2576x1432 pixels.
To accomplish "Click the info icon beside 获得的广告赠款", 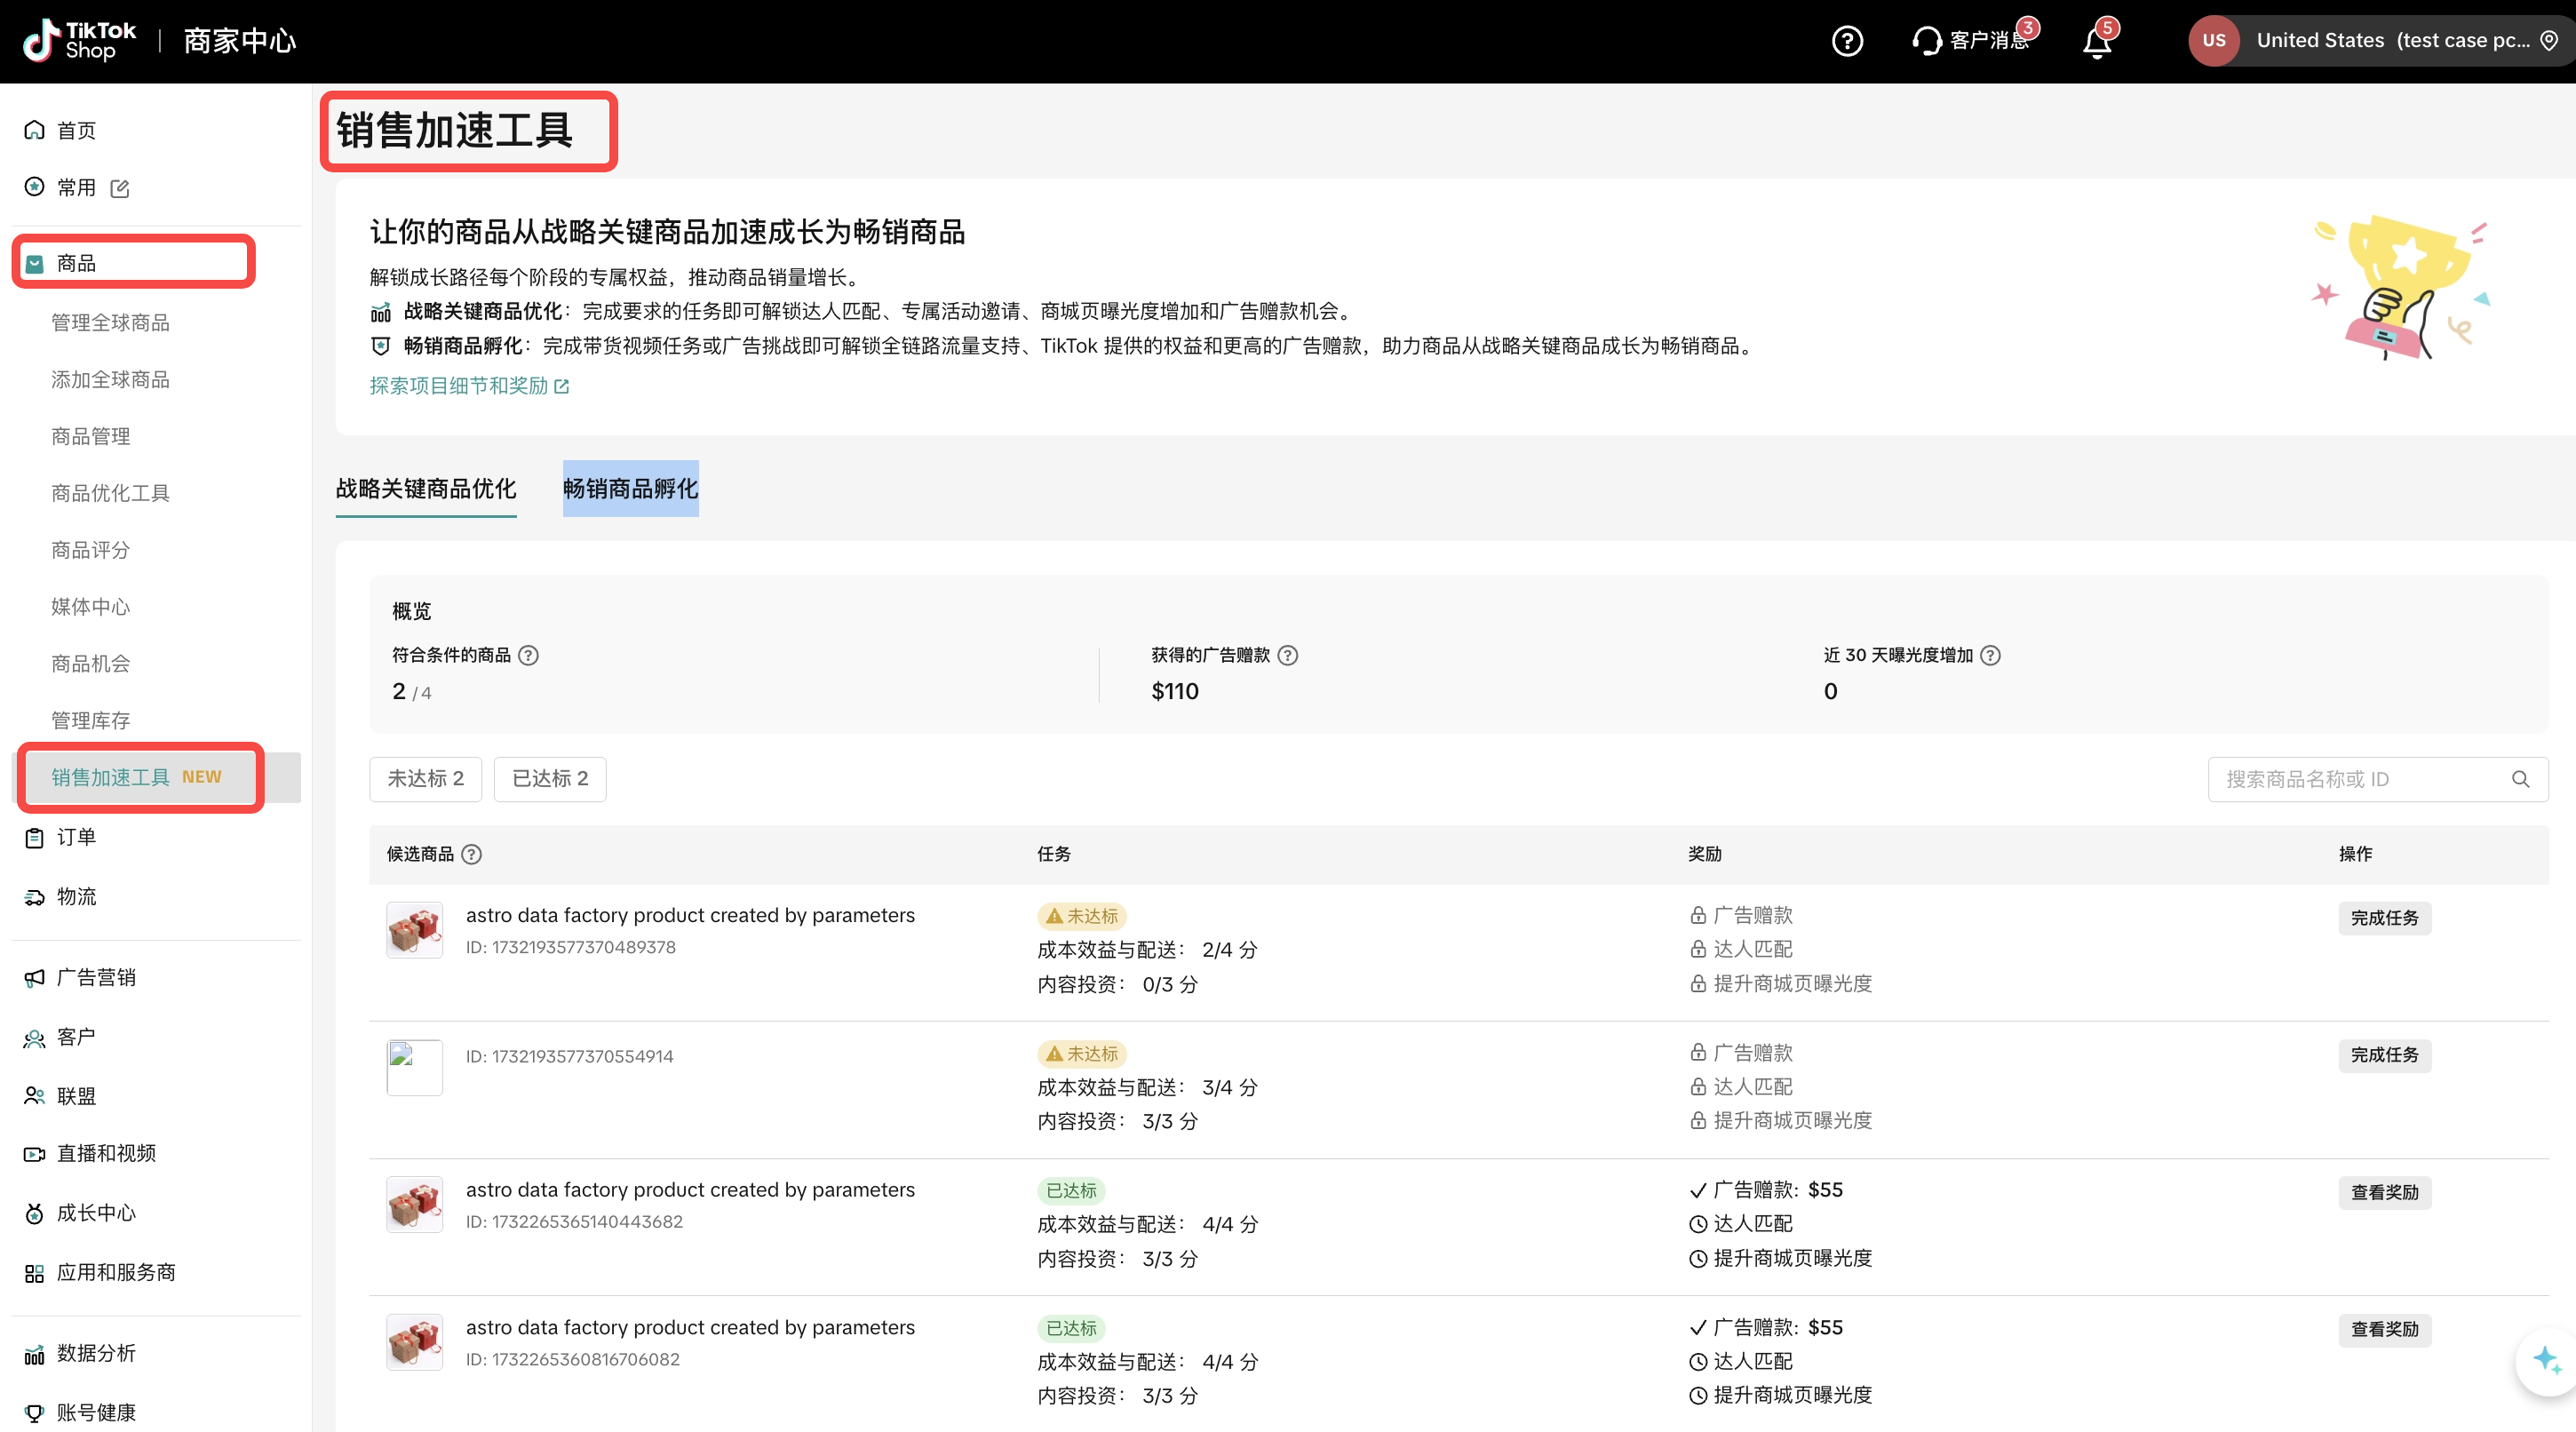I will tap(1288, 655).
